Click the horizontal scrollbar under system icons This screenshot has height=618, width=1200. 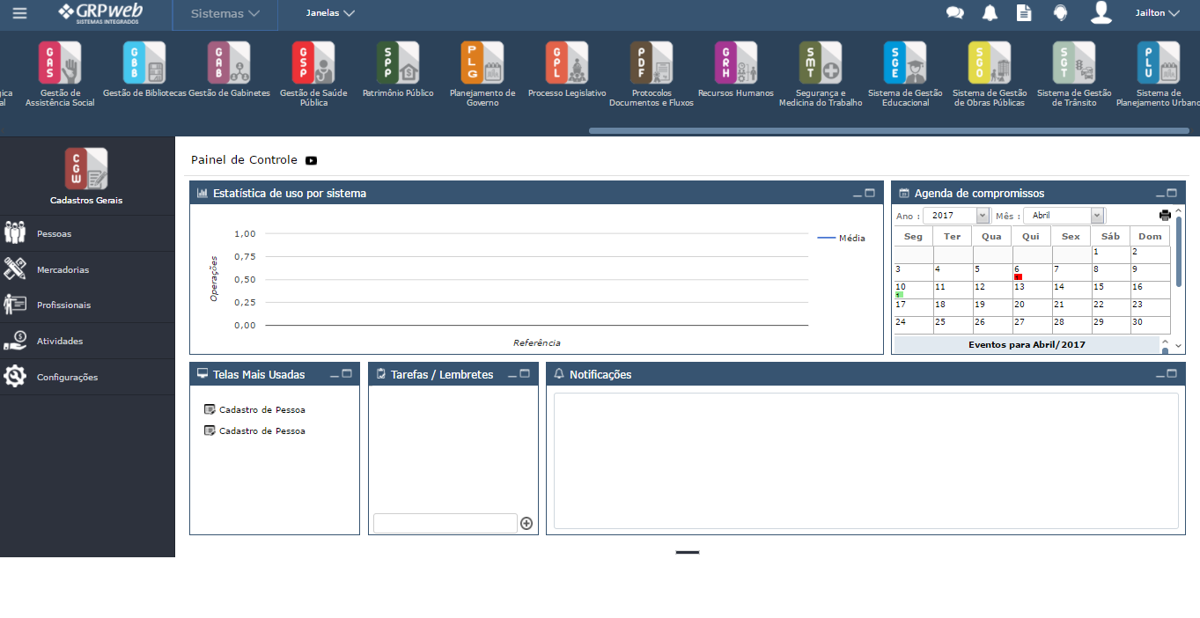click(x=887, y=131)
